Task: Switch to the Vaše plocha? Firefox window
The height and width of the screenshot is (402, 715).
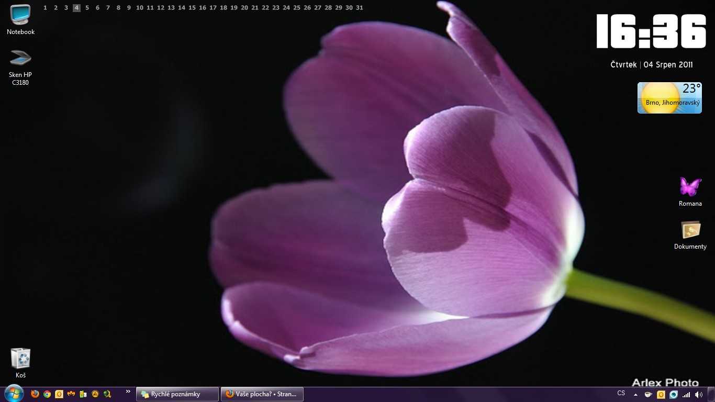Action: click(x=262, y=394)
